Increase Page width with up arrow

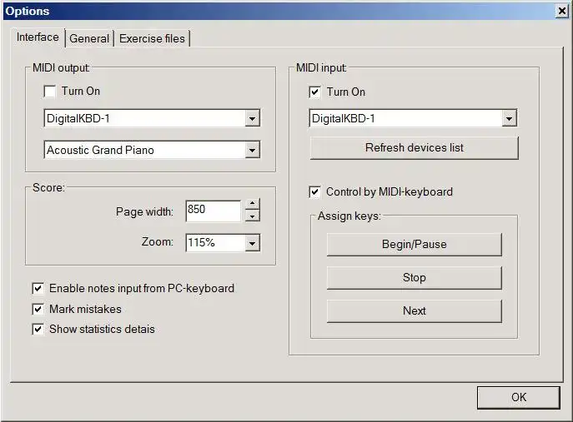click(252, 203)
